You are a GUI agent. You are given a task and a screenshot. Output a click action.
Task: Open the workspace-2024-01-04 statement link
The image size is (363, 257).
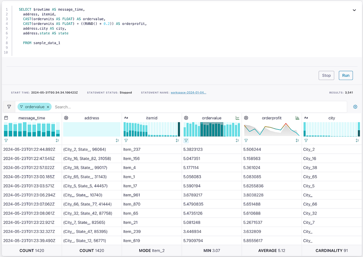(189, 92)
